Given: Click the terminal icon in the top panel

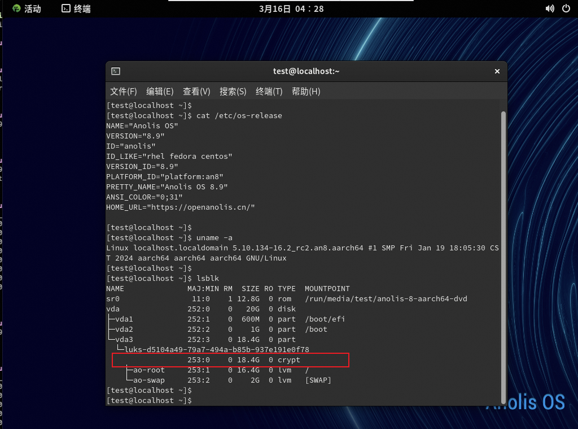Looking at the screenshot, I should pos(66,8).
